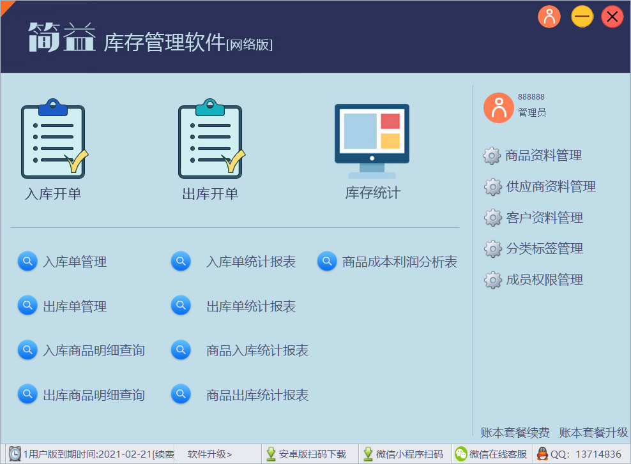
Task: Click the clock icon in status bar
Action: (x=15, y=454)
